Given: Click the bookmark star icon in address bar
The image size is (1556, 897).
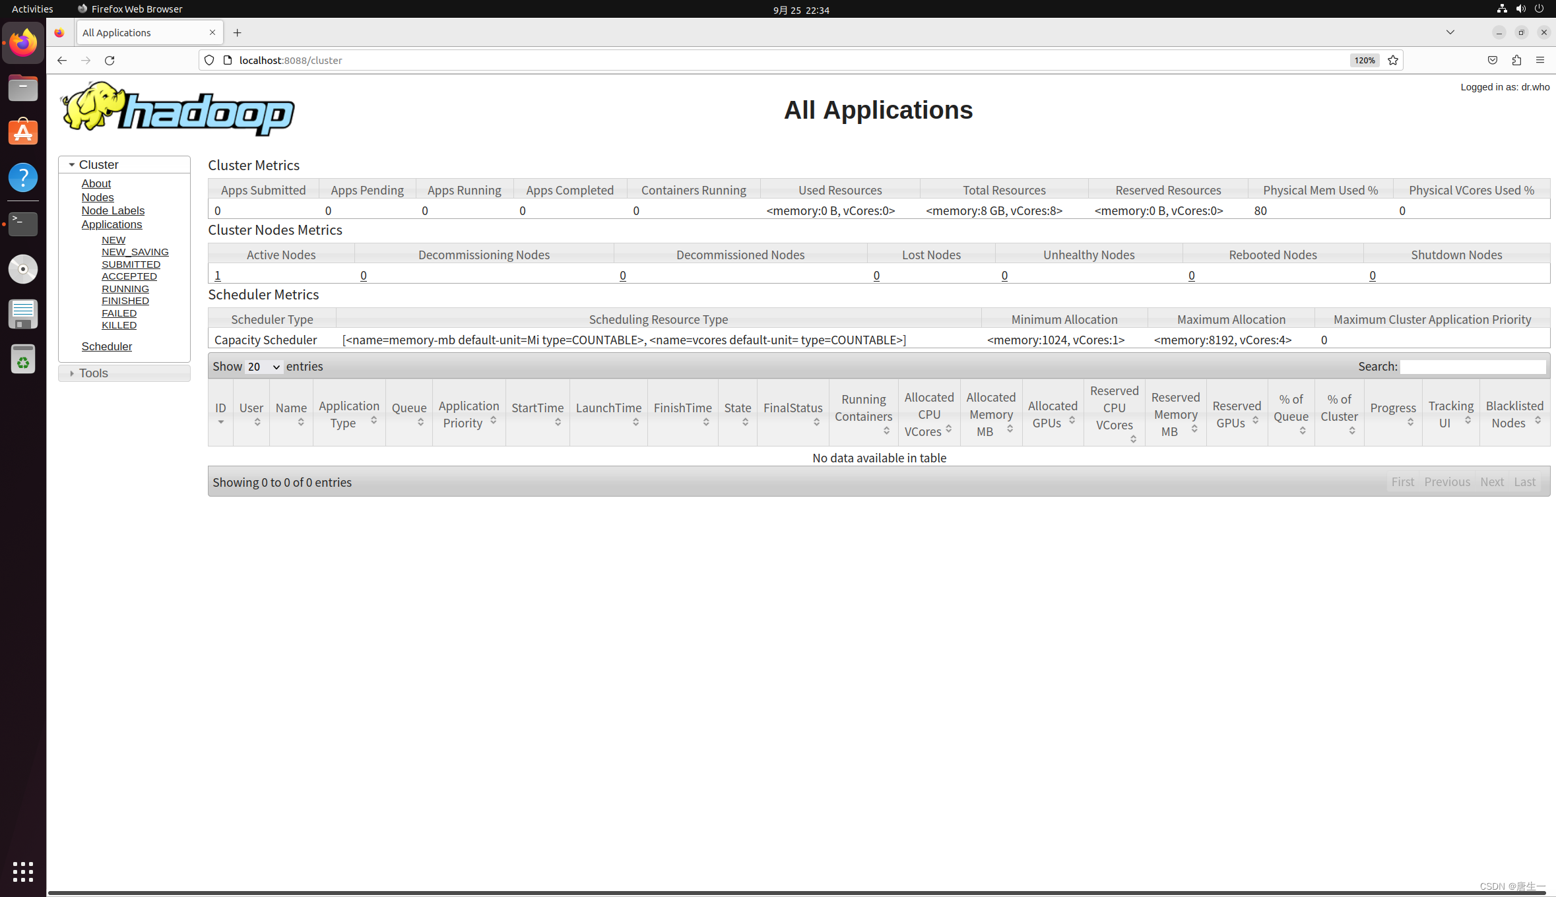Looking at the screenshot, I should click(1392, 60).
